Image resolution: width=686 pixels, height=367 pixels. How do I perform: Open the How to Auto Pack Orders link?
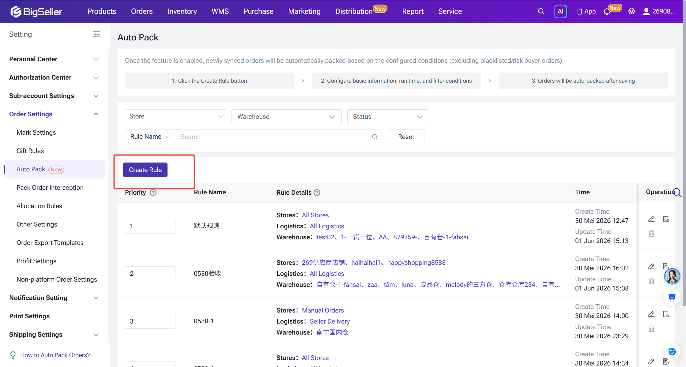tap(55, 355)
